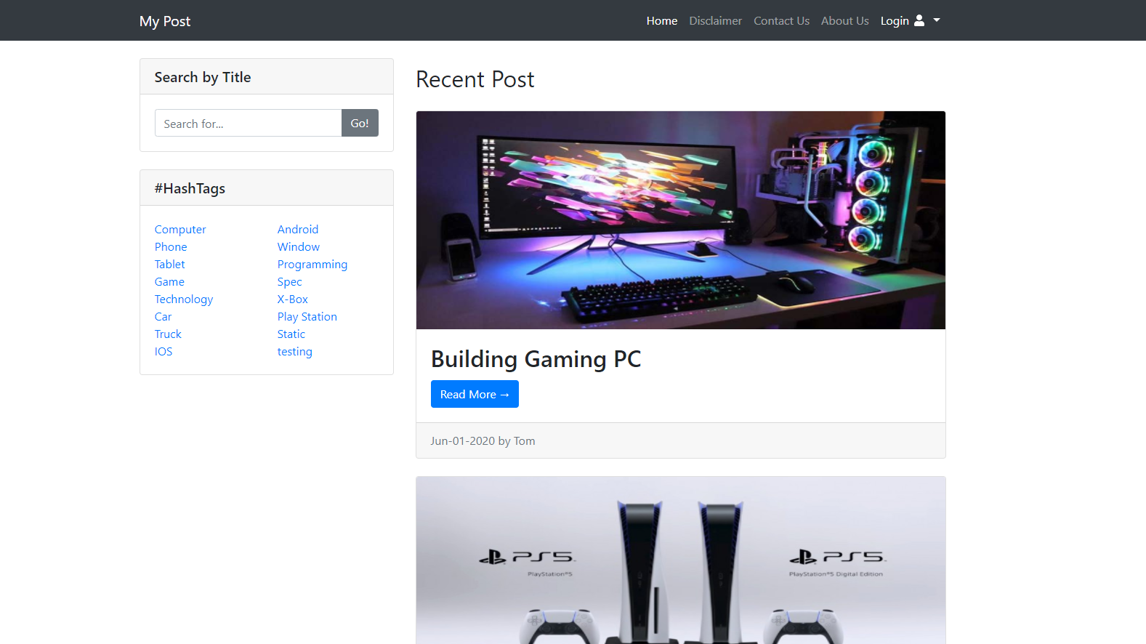Visit the About Us page

click(845, 21)
